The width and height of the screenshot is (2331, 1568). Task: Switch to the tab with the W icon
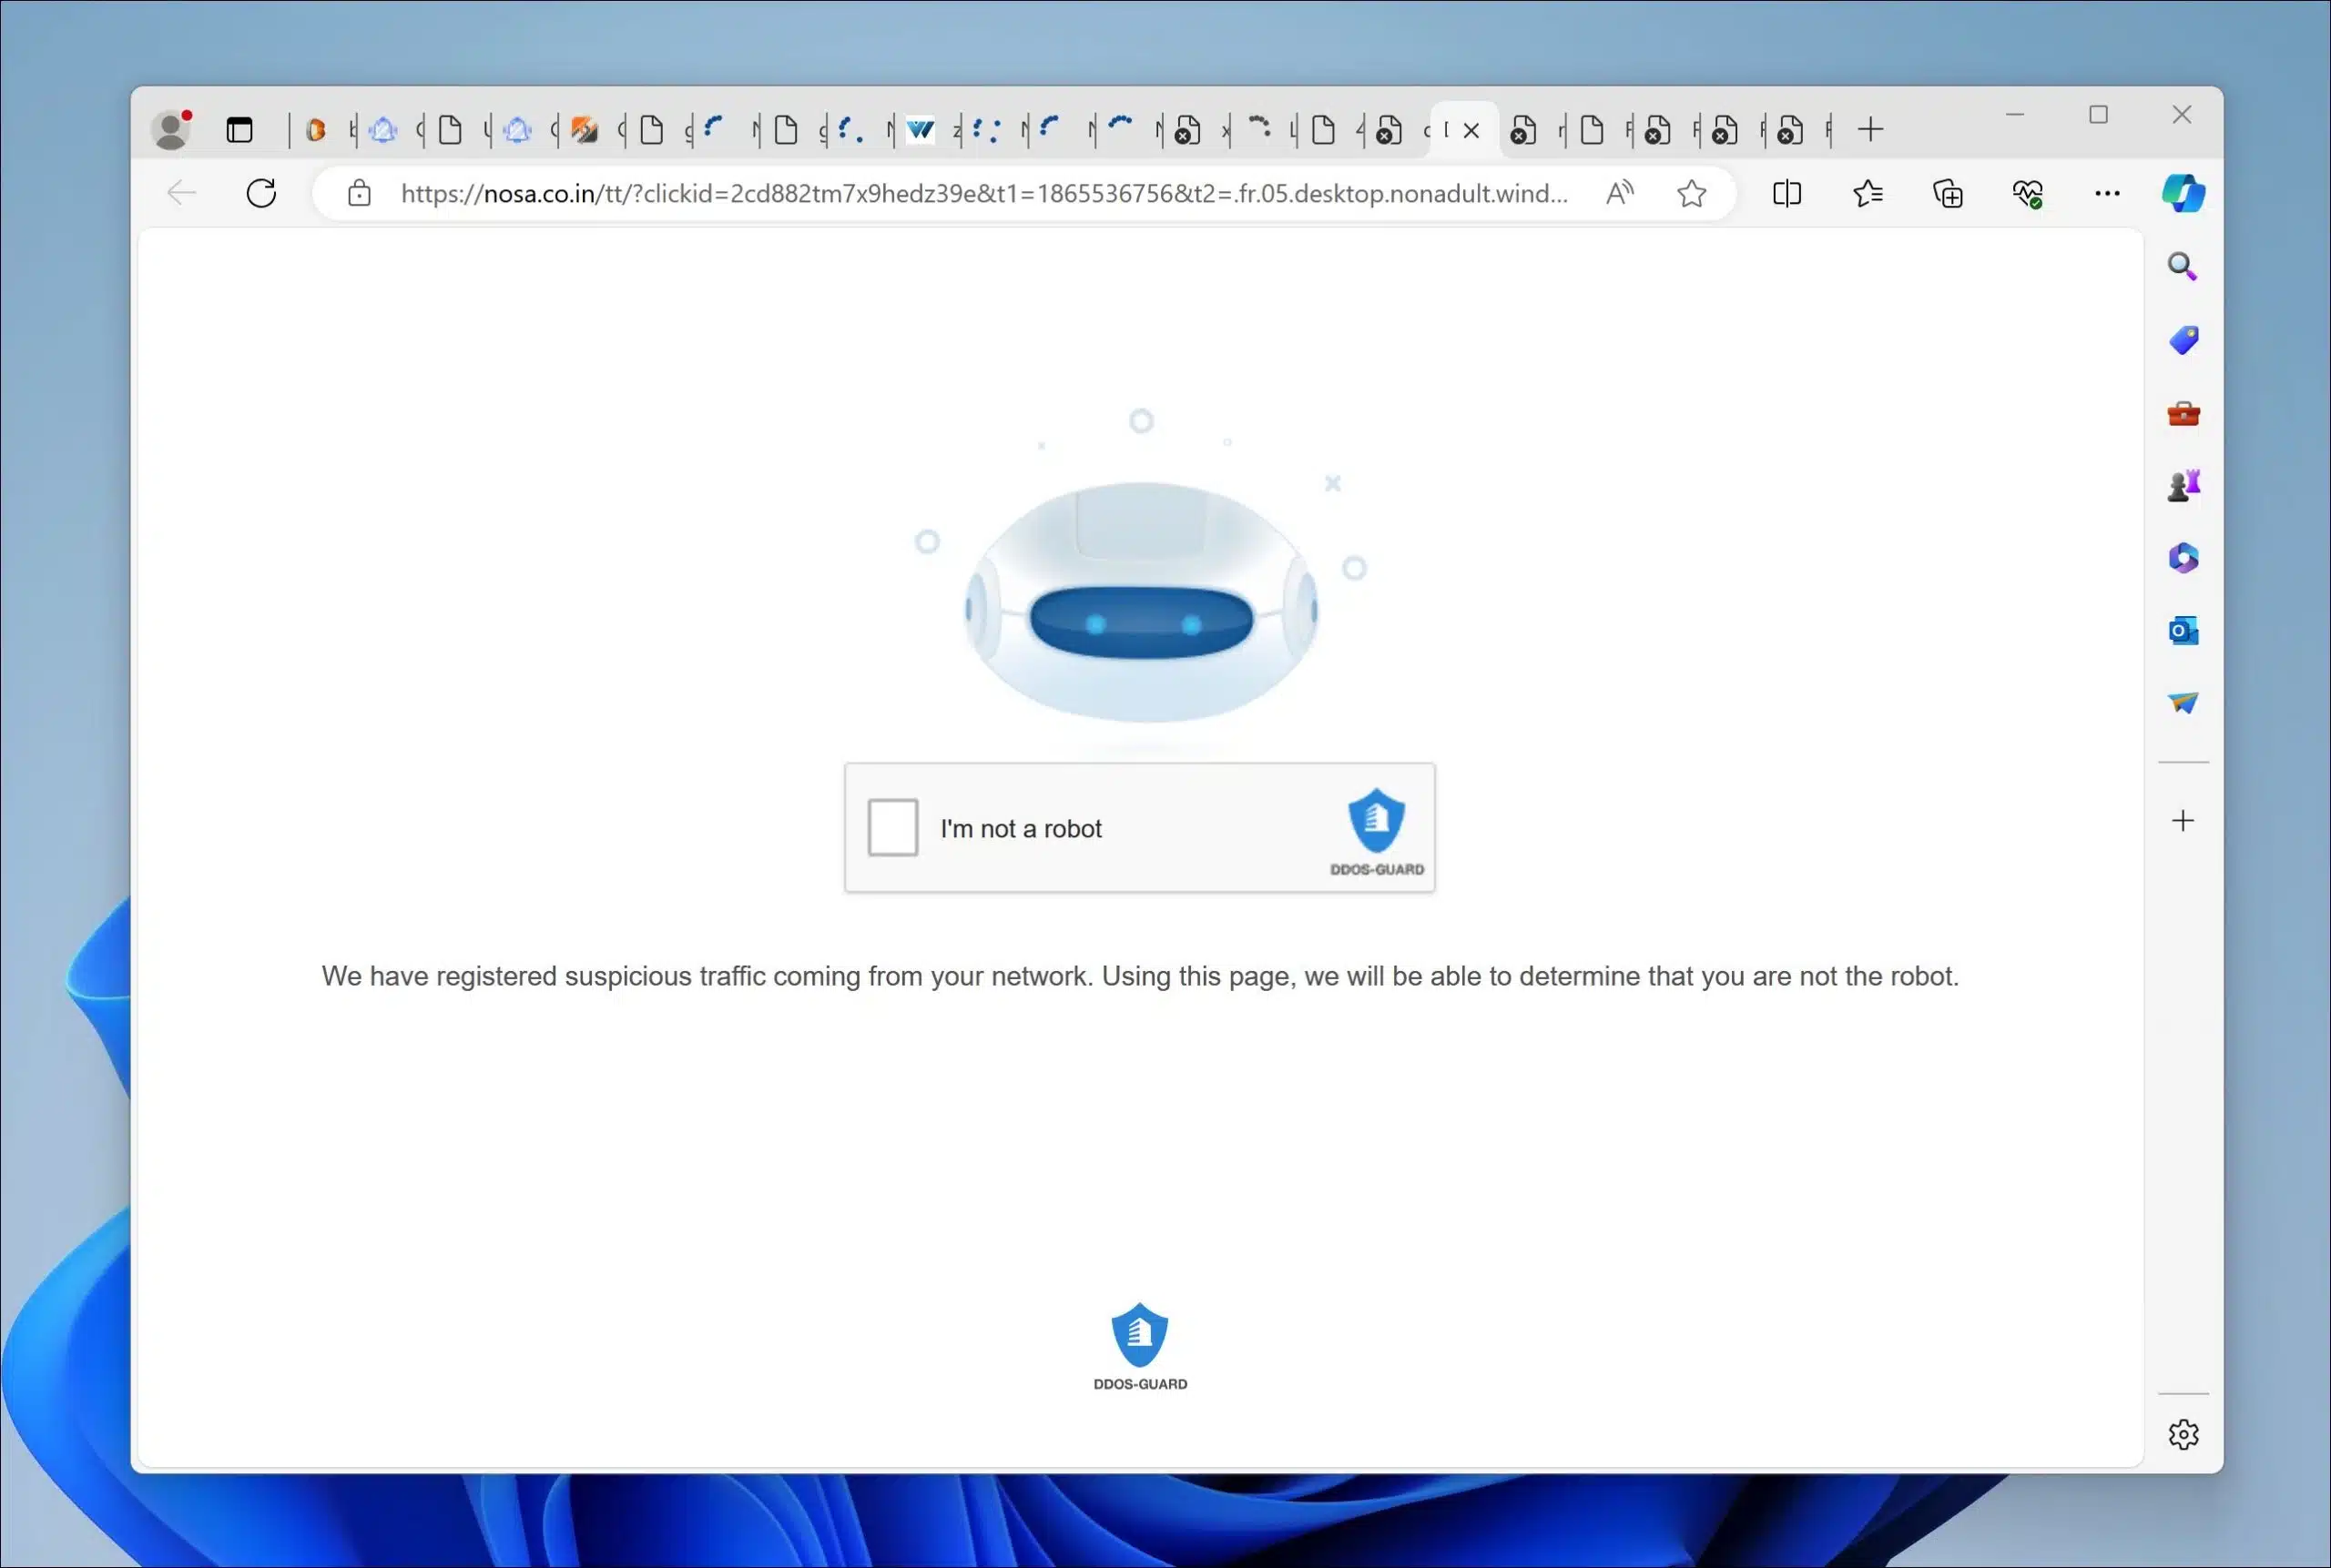[x=920, y=130]
